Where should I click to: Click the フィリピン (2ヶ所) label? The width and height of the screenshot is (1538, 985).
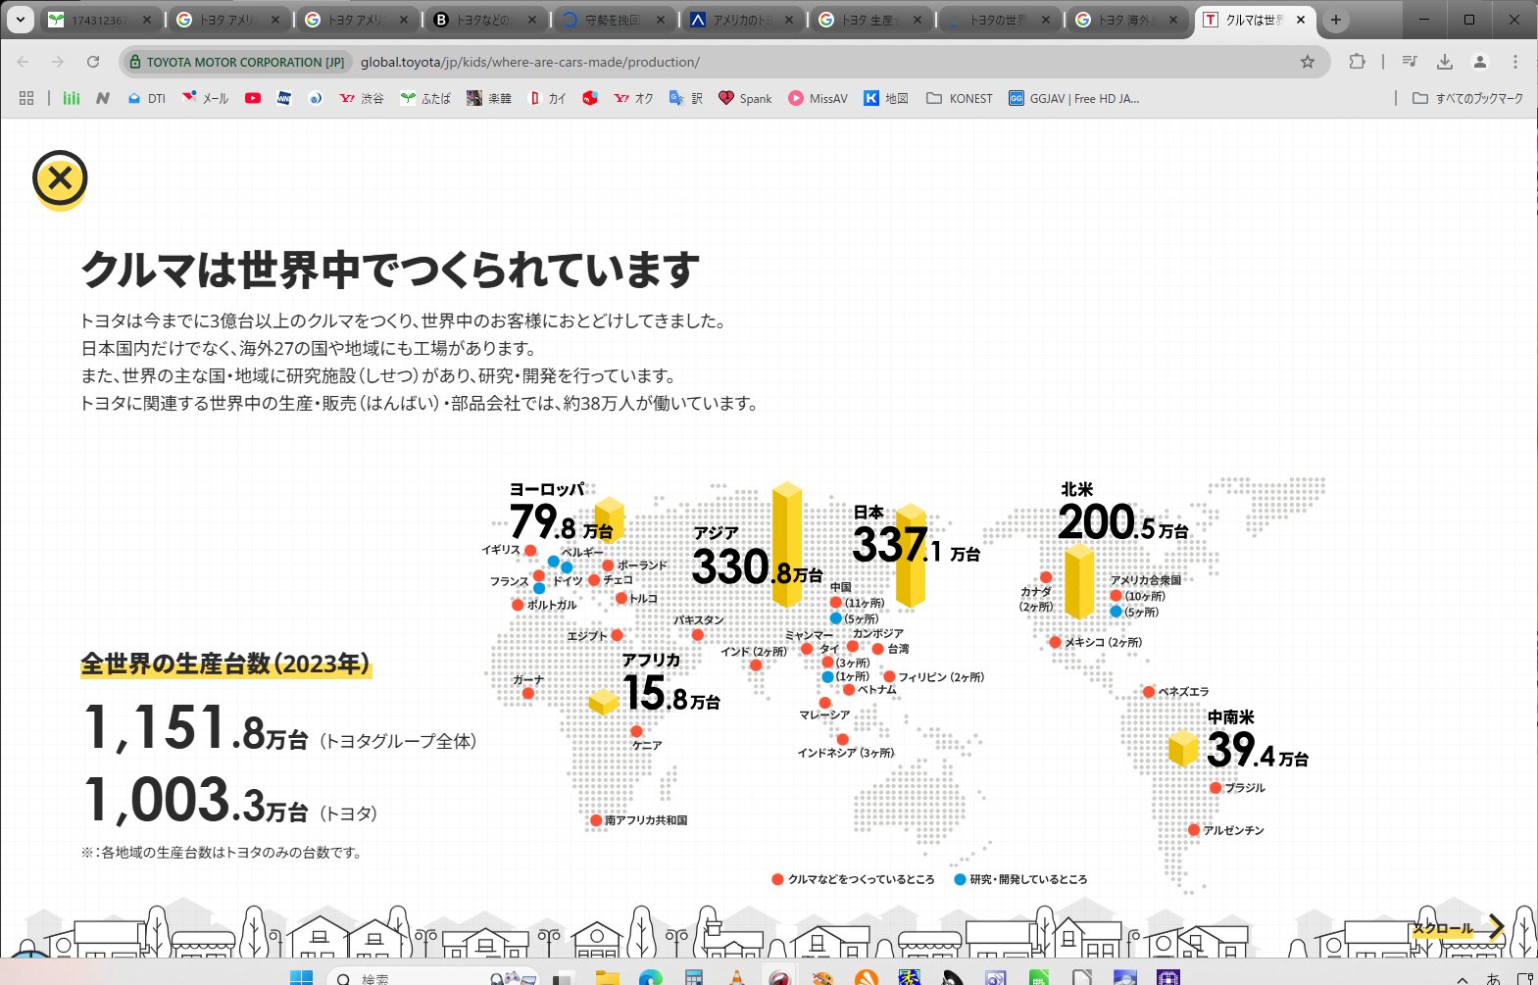[941, 677]
